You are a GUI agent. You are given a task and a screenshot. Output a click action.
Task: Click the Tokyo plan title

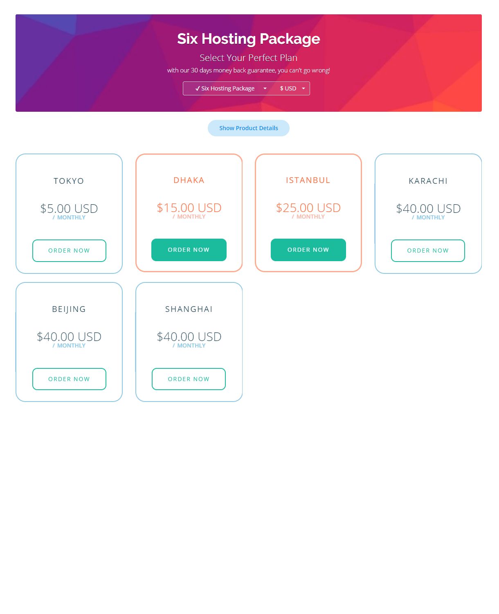click(69, 181)
